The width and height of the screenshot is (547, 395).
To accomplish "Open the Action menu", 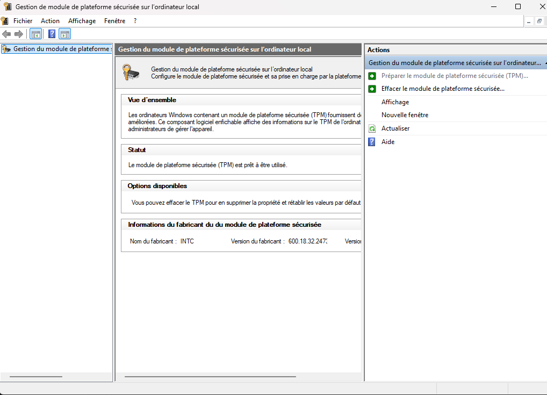I will tap(50, 21).
